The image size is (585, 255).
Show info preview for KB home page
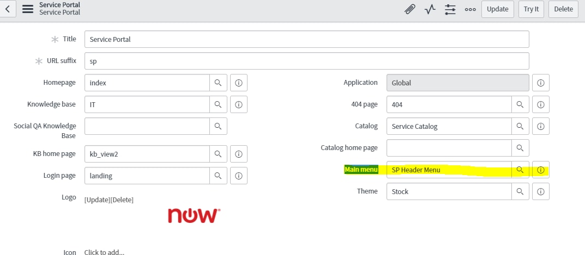(x=239, y=154)
